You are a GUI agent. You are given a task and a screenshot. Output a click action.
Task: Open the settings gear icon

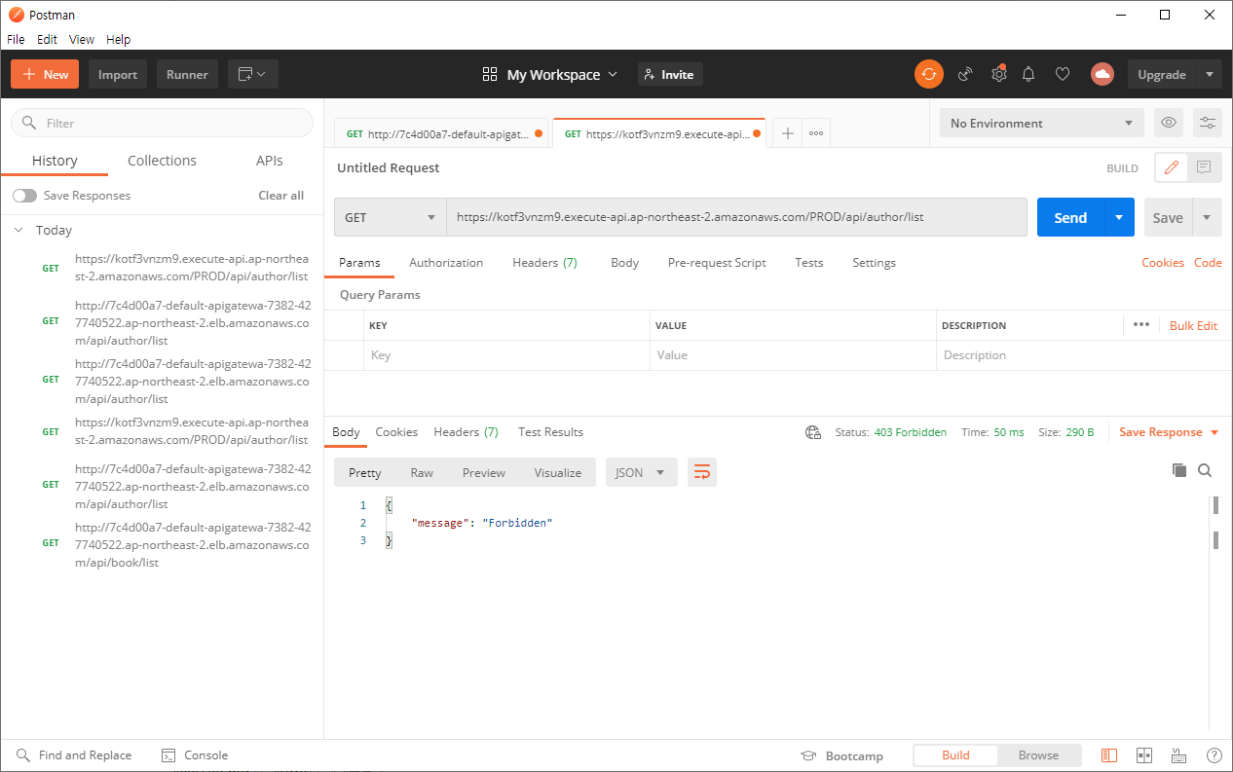[998, 74]
